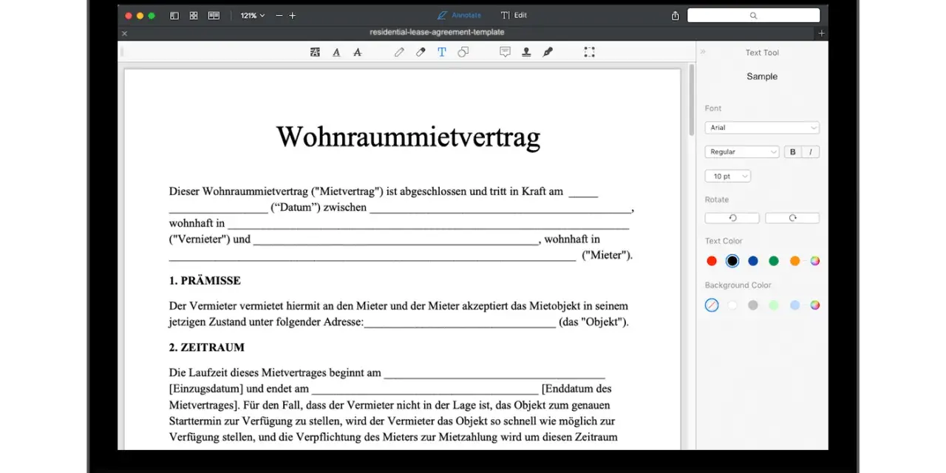Select the area selection tool
Image resolution: width=946 pixels, height=473 pixels.
589,52
